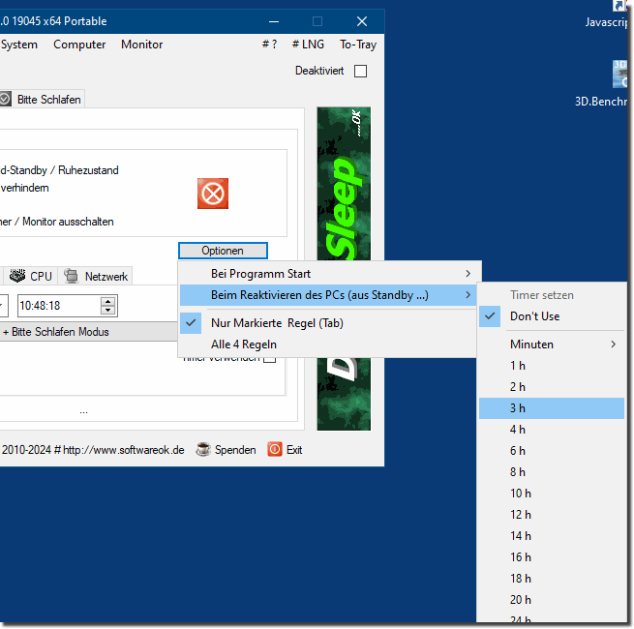Screen dimensions: 634x629
Task: Switch to the CPU tab
Action: click(x=31, y=276)
